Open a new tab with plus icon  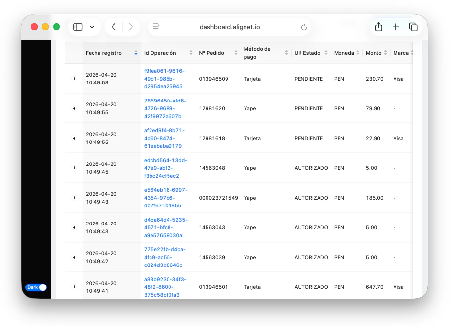pos(396,27)
